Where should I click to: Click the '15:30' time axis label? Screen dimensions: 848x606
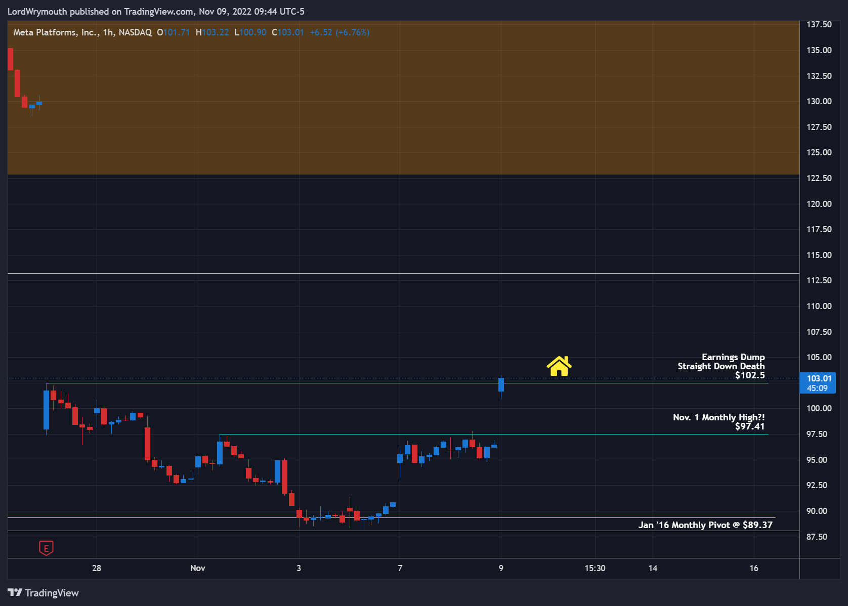[595, 568]
